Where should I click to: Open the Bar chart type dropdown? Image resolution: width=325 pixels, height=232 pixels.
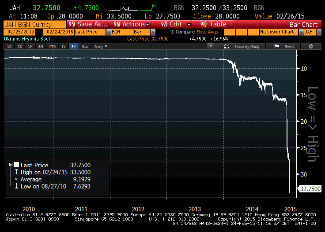pyautogui.click(x=153, y=32)
